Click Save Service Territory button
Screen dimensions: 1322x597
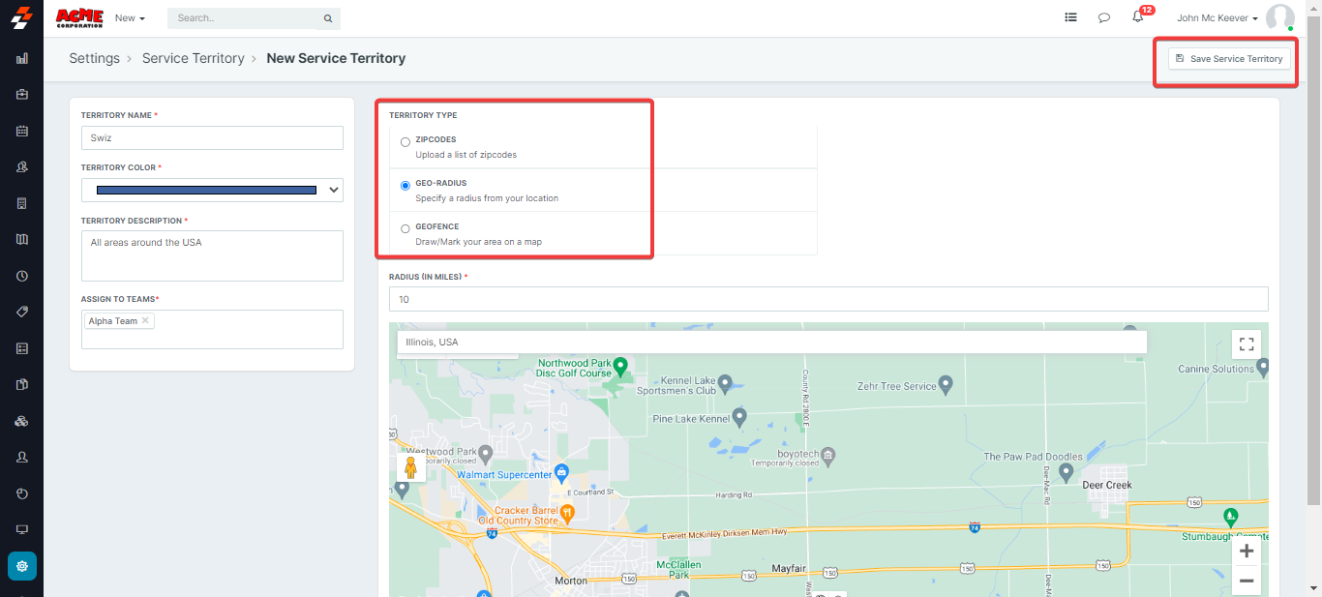(x=1228, y=59)
